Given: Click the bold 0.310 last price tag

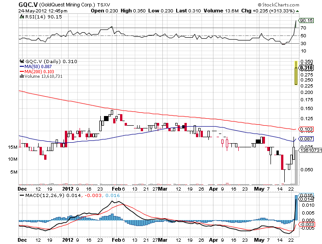Looking at the screenshot, I should [x=306, y=68].
